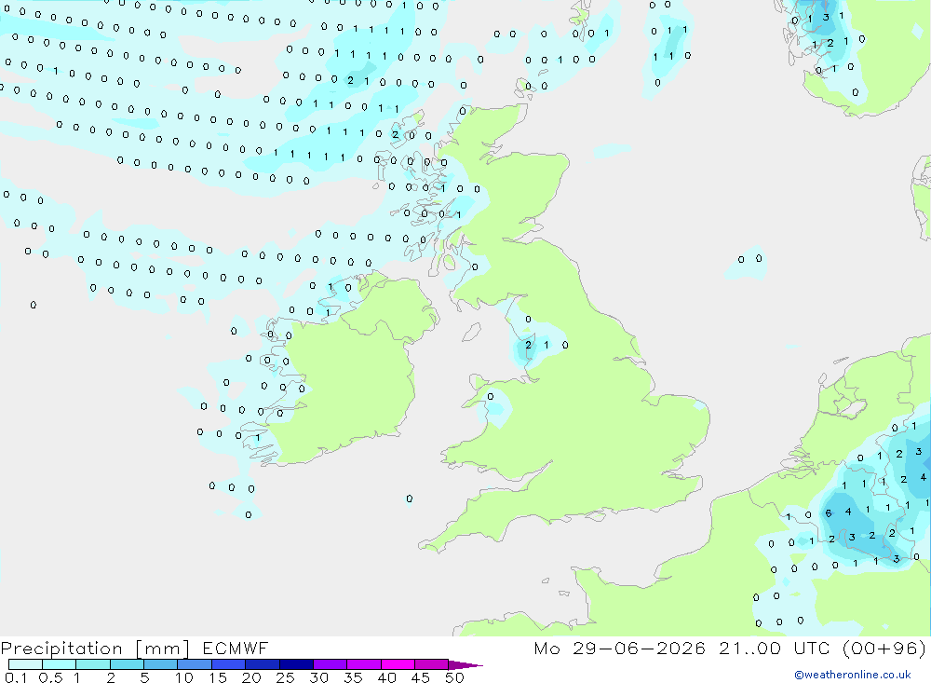
Task: Select the 25–30 mm dark blue swatch
Action: click(296, 664)
